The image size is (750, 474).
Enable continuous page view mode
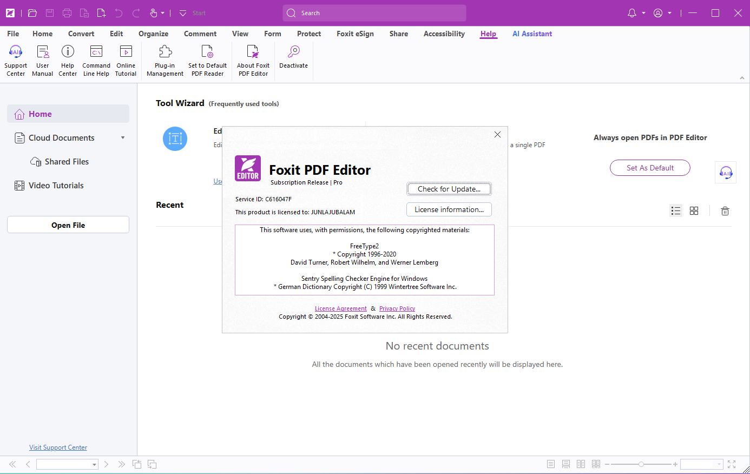[x=566, y=464]
